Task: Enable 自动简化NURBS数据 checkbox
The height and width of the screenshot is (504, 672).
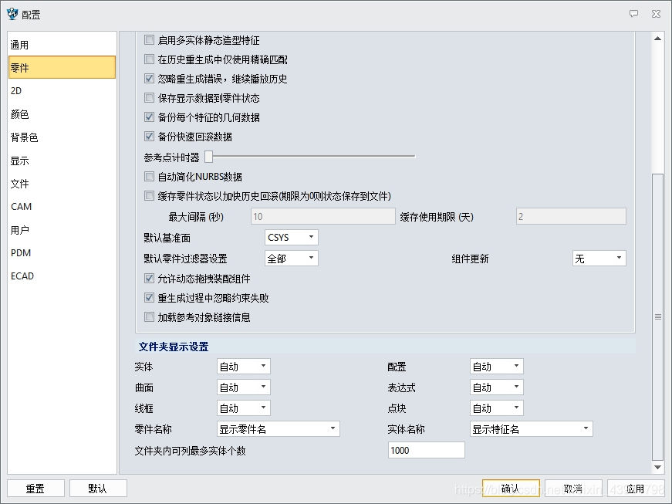Action: pyautogui.click(x=149, y=176)
